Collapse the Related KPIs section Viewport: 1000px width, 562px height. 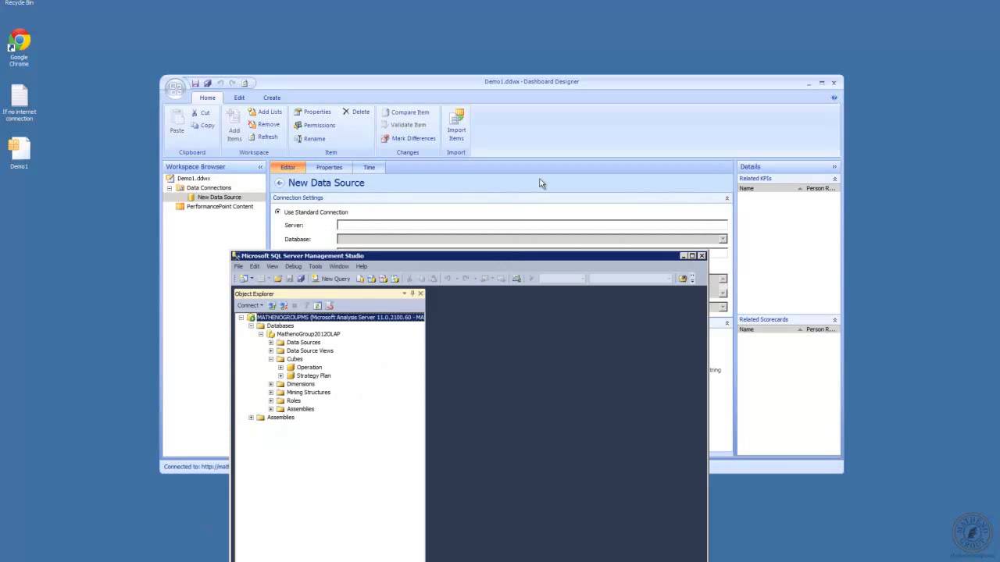pyautogui.click(x=834, y=179)
